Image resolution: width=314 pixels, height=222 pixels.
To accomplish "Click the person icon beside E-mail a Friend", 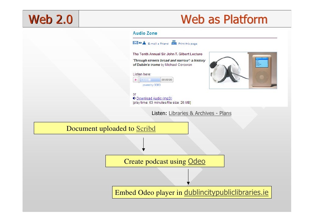I will (144, 43).
